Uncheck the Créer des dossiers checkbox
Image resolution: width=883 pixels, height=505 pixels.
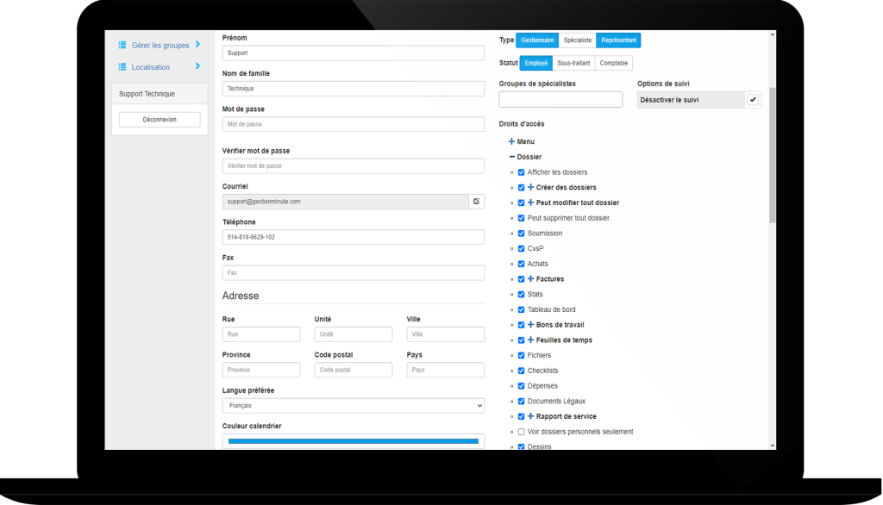pos(521,188)
